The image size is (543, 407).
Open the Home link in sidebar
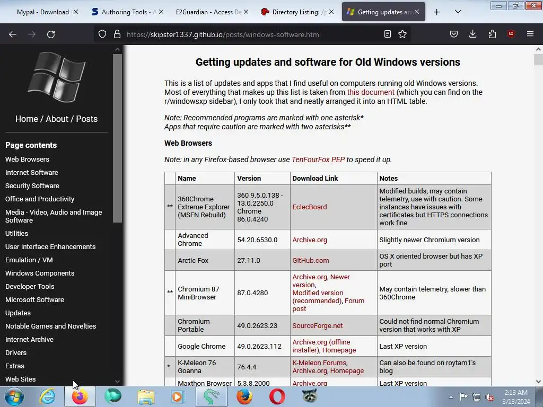click(x=27, y=119)
